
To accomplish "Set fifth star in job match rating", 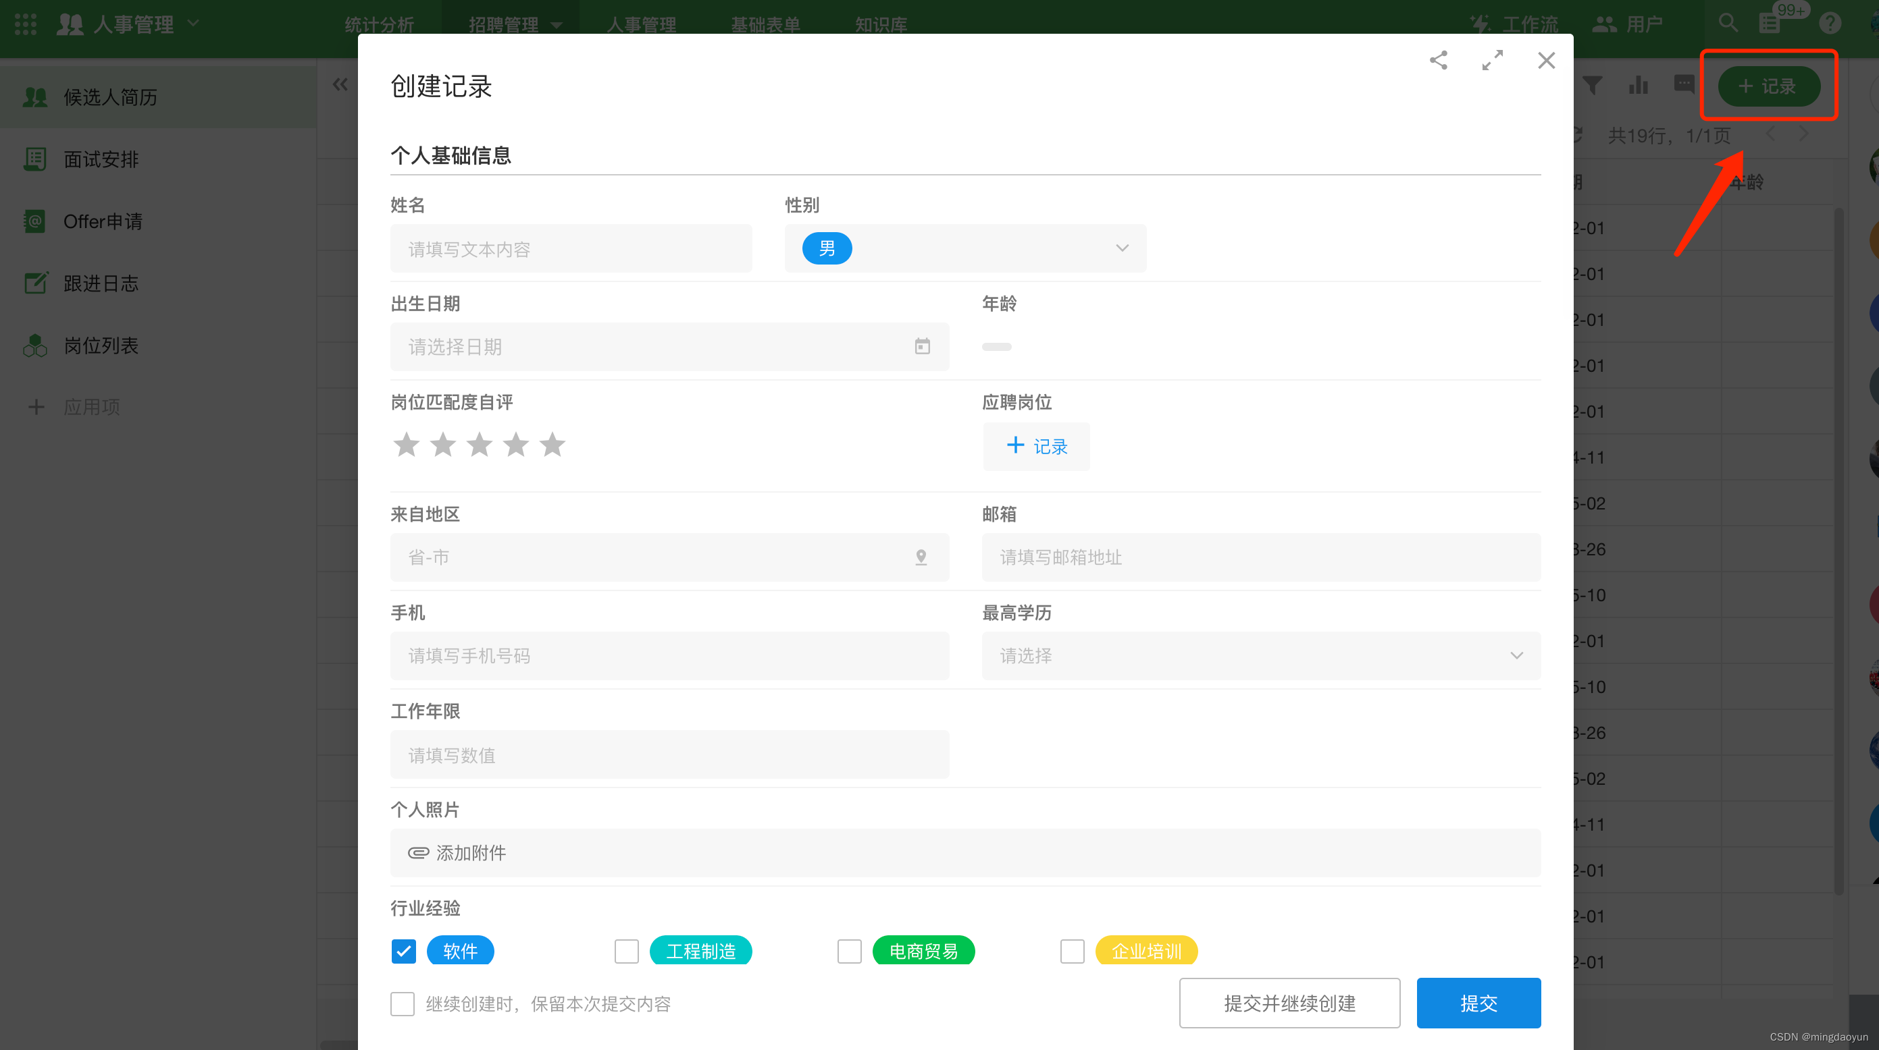I will (552, 445).
